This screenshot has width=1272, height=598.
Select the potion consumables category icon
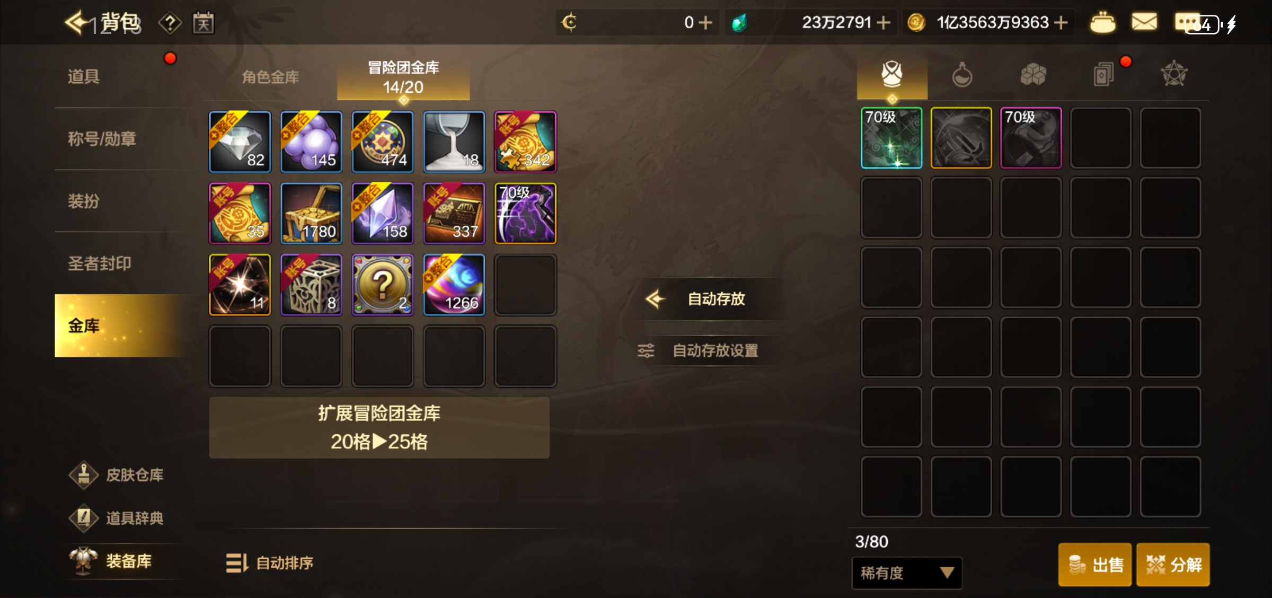coord(962,75)
